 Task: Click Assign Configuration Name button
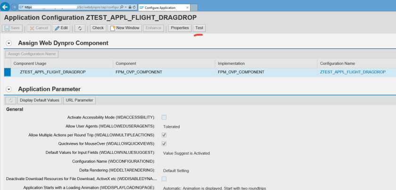tap(32, 54)
